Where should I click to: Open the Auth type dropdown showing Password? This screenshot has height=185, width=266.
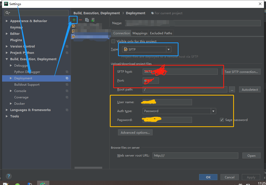(213, 111)
